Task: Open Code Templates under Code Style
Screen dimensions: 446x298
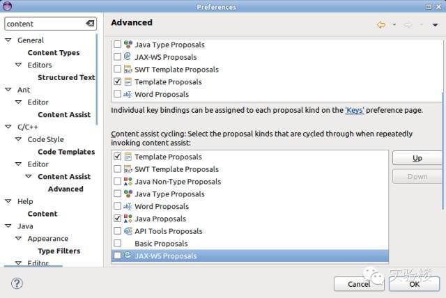Action: [66, 152]
